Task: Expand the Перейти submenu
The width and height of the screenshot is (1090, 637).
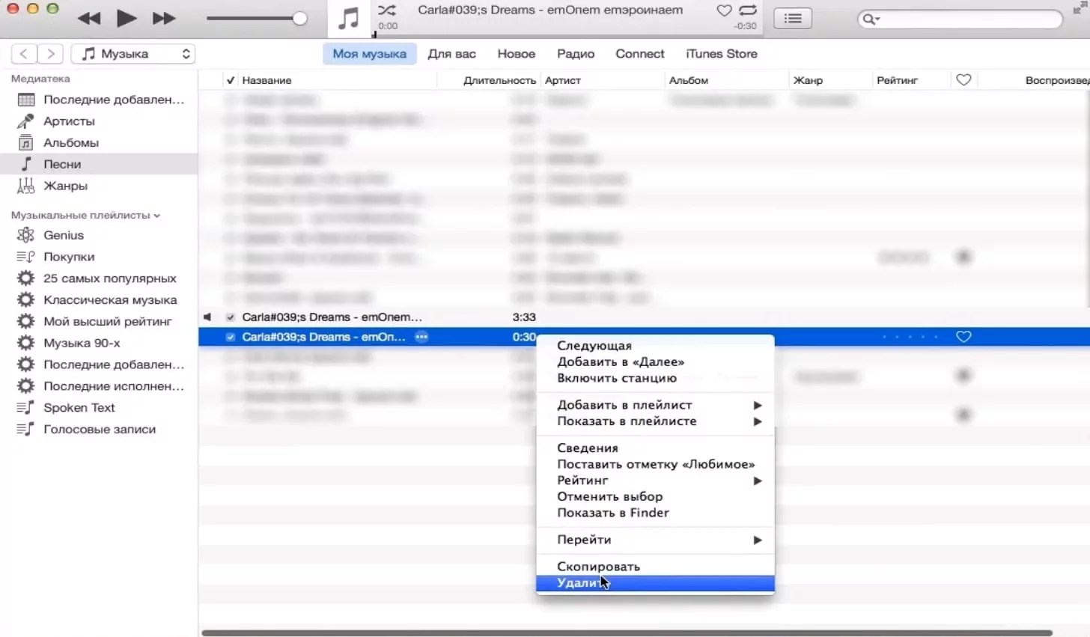Action: (x=656, y=540)
